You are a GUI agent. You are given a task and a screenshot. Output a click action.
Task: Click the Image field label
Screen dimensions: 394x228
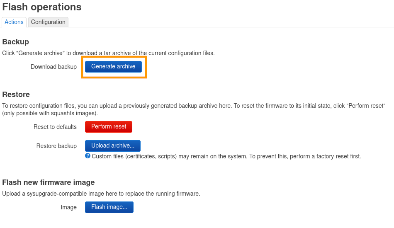pyautogui.click(x=68, y=207)
